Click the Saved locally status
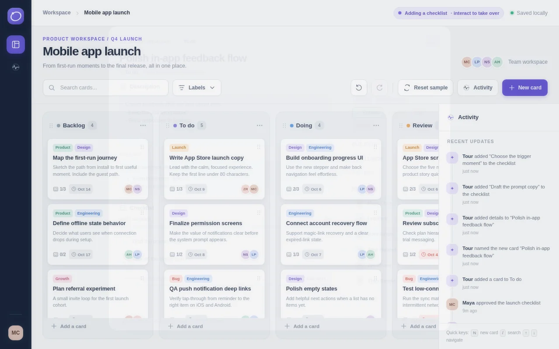This screenshot has width=559, height=349. click(x=528, y=13)
